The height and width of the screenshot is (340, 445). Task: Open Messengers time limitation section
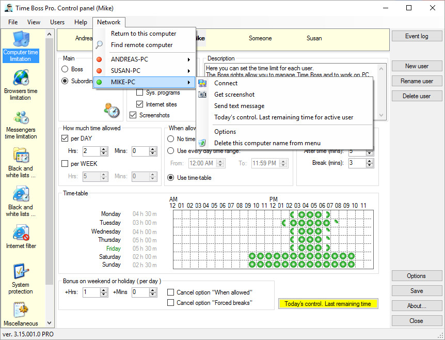[21, 124]
